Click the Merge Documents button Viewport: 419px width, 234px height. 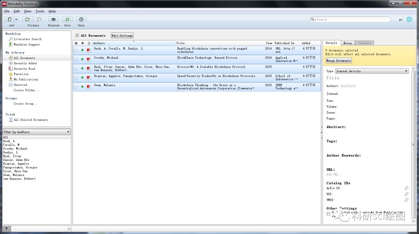coord(339,60)
